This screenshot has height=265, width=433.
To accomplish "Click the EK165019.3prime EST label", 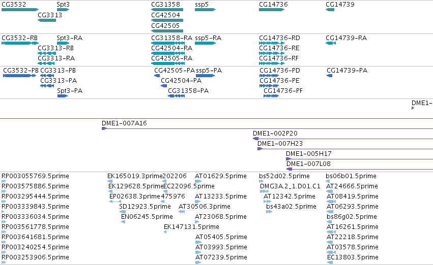I will 135,176.
